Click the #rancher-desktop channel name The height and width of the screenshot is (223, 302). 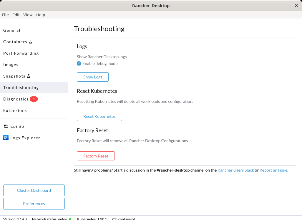tap(173, 170)
